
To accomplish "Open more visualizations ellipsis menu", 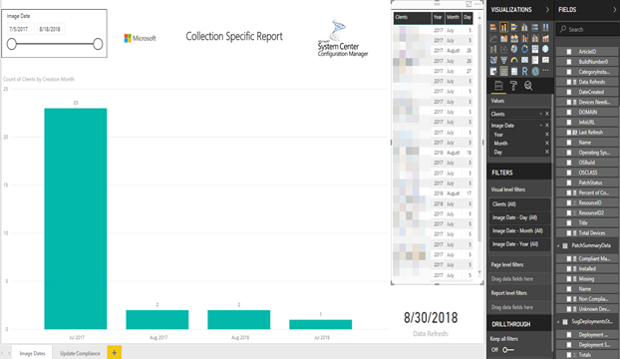I will click(x=545, y=71).
